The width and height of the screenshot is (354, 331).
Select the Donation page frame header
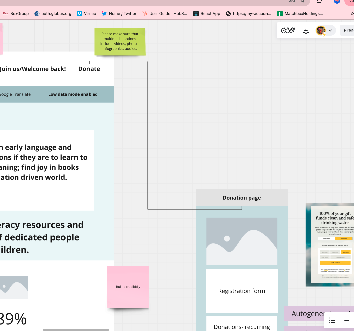tap(241, 198)
